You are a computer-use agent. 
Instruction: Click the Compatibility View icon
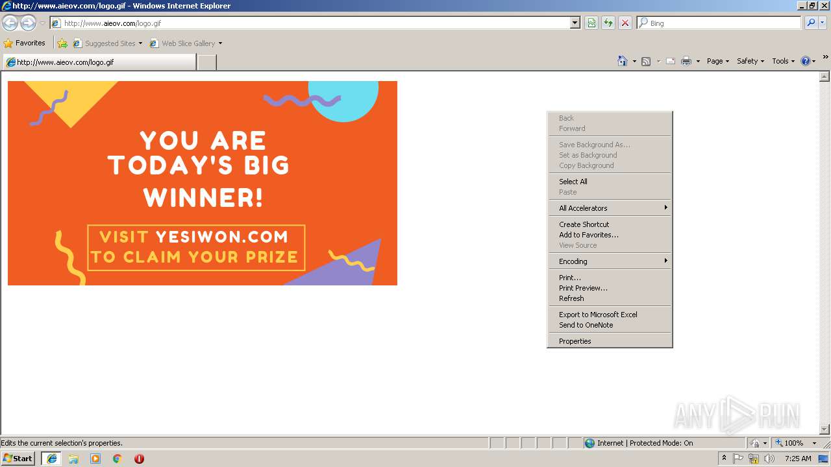591,23
